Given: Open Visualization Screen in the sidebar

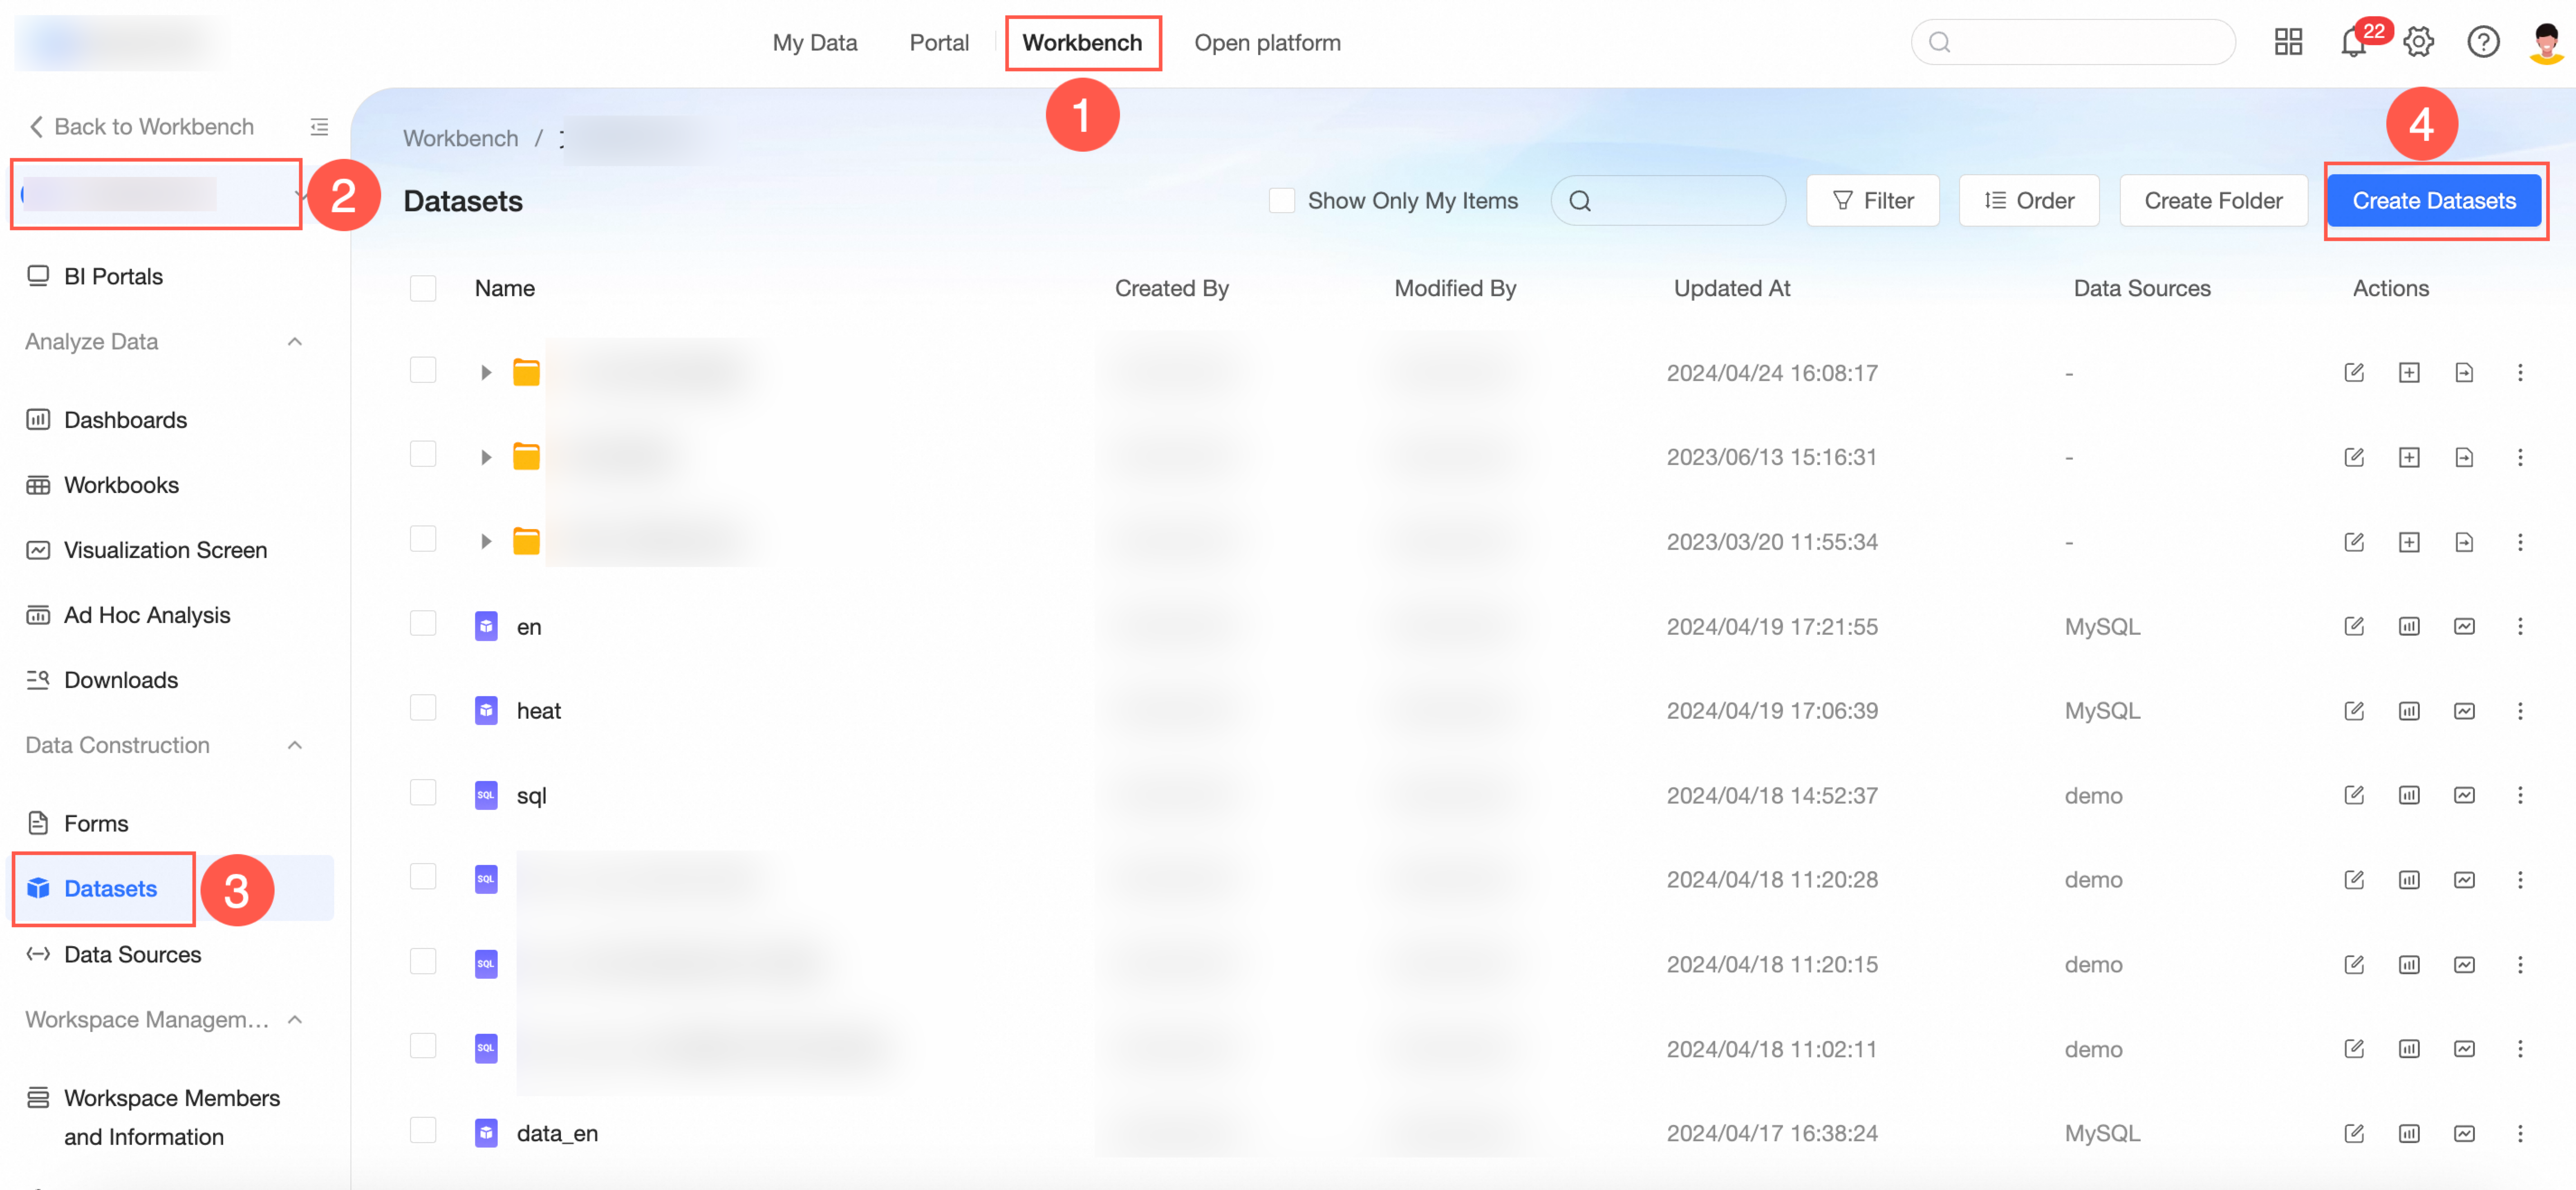Looking at the screenshot, I should [165, 550].
